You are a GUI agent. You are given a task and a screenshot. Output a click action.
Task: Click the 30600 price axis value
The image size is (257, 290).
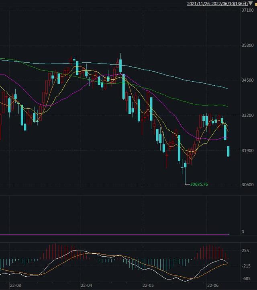(248, 185)
